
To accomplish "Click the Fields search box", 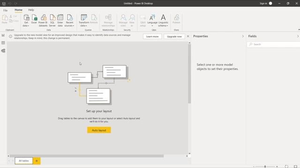I will [x=274, y=44].
